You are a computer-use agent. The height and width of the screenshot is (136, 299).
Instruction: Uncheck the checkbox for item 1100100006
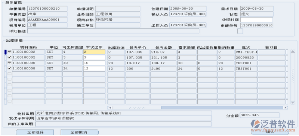click(9, 63)
